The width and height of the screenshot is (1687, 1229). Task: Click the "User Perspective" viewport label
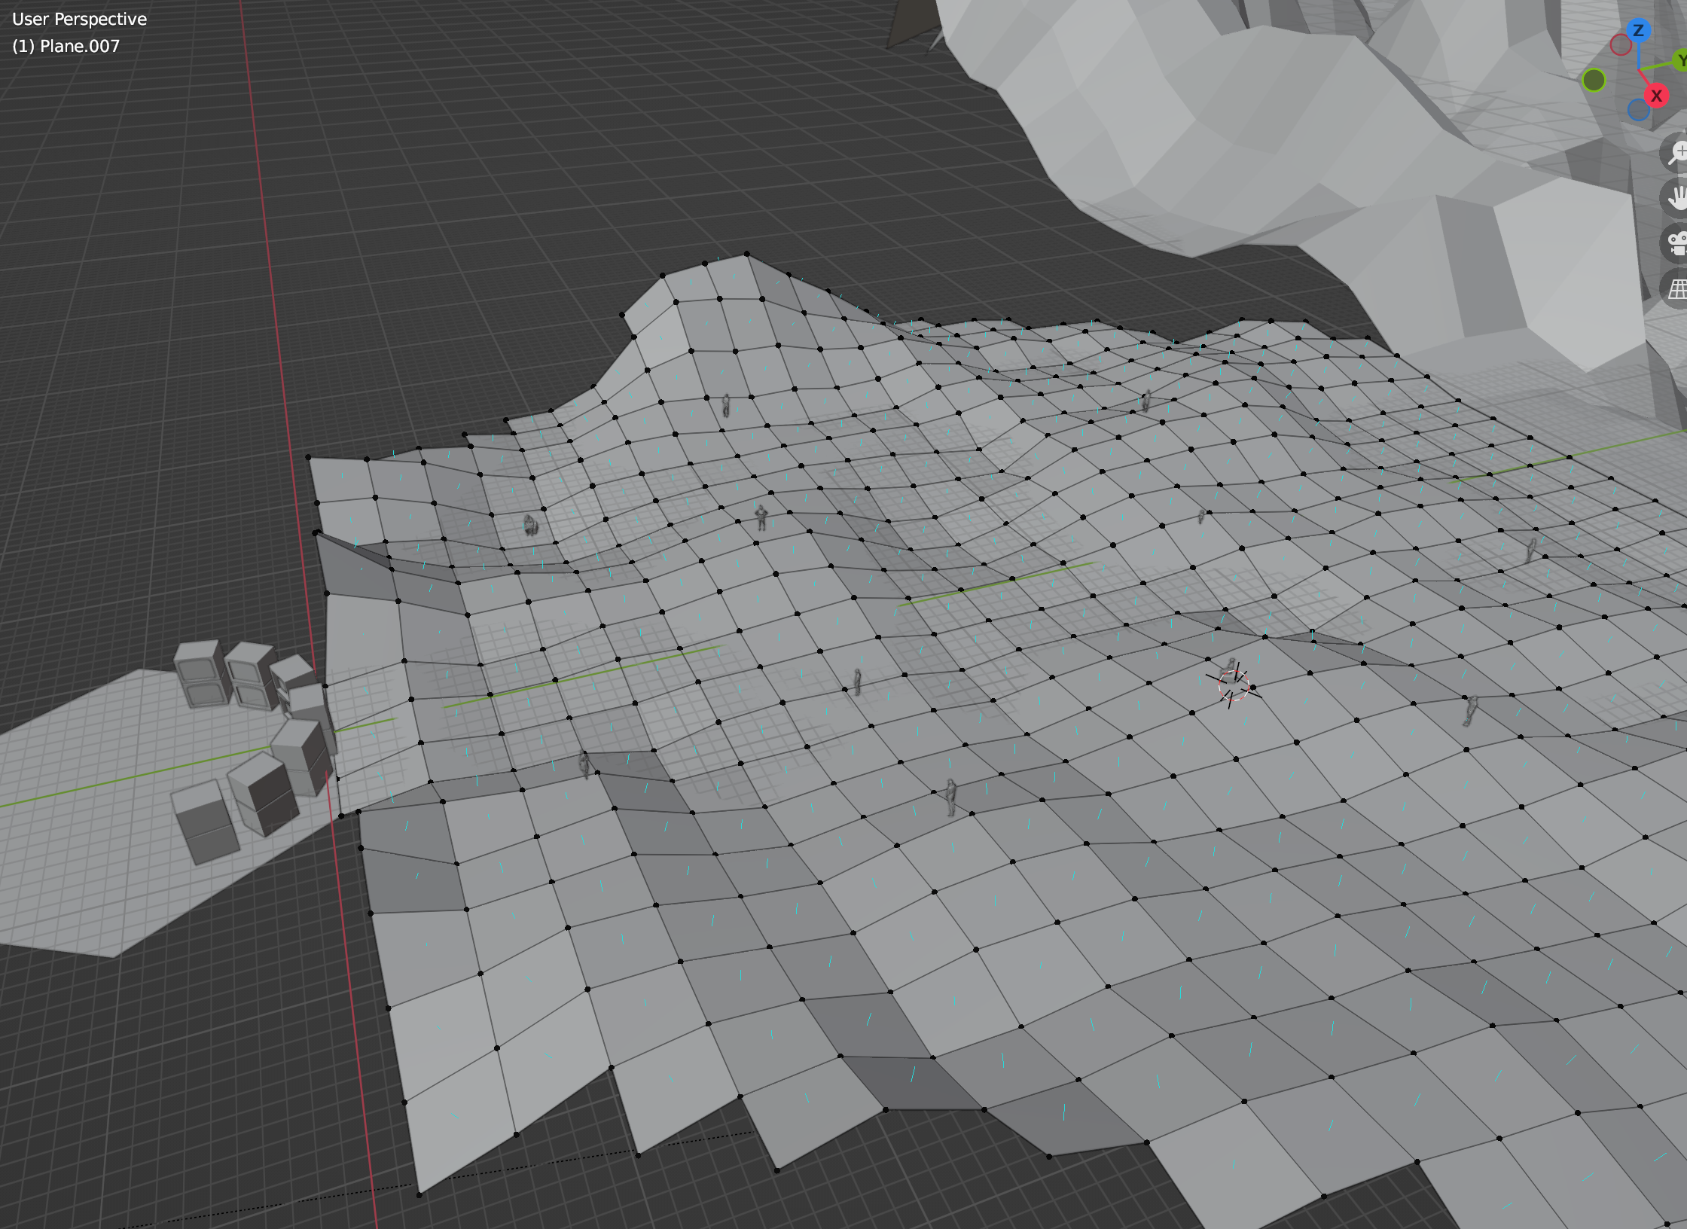point(79,19)
